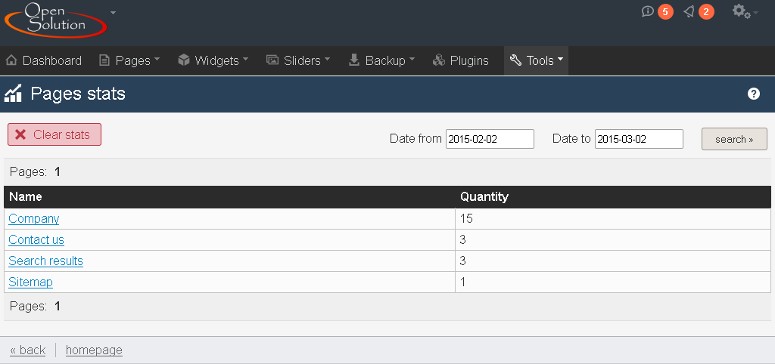Expand the dropdown arrow beside the logo
Viewport: 775px width, 364px height.
(114, 12)
